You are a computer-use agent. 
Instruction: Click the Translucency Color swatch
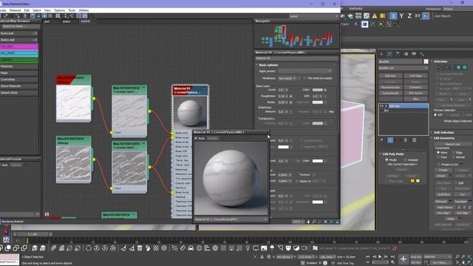pos(317,123)
